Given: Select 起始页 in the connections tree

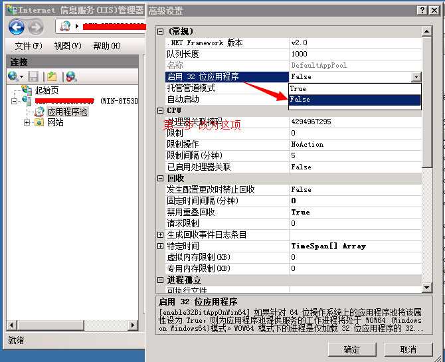Looking at the screenshot, I should click(x=47, y=90).
